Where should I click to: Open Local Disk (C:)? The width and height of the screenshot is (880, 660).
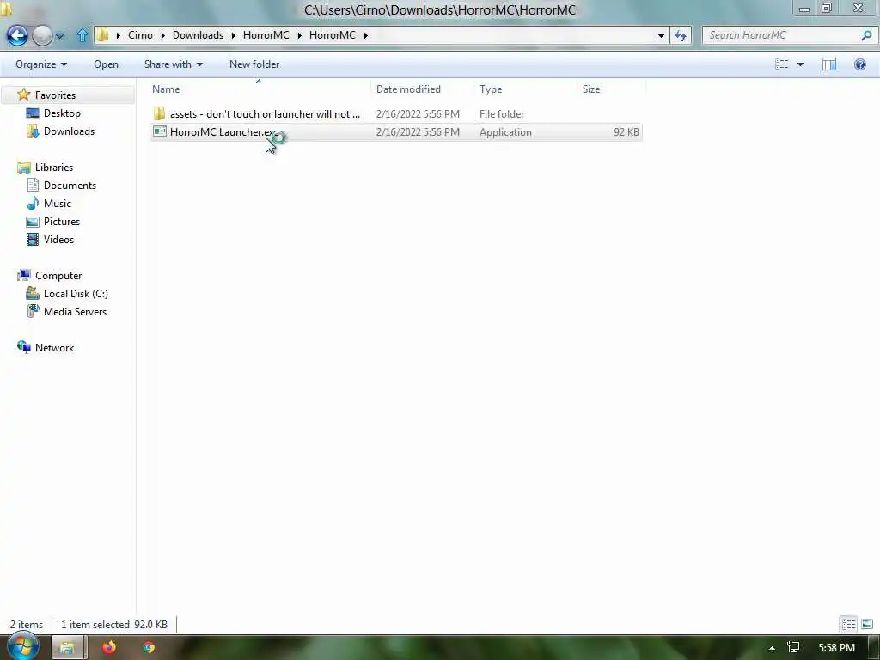pos(76,294)
